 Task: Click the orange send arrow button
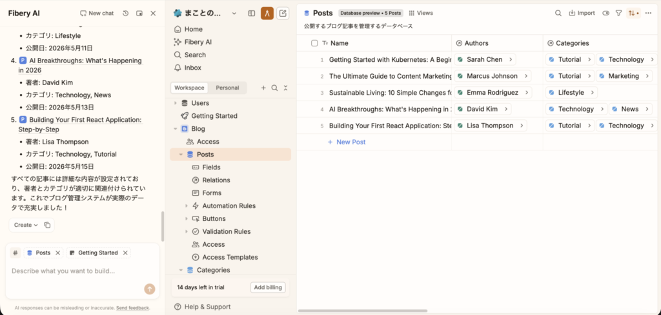pyautogui.click(x=150, y=289)
